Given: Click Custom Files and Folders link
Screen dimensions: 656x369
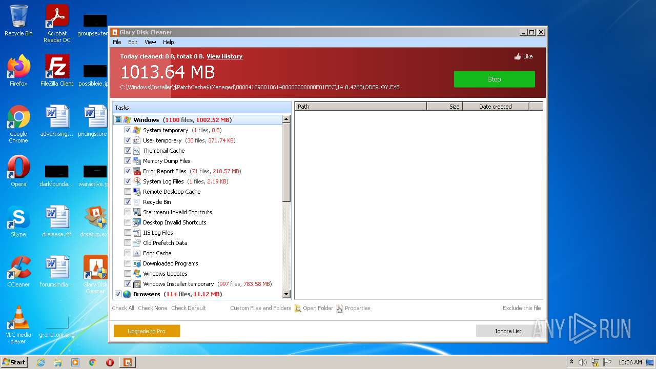Looking at the screenshot, I should coord(260,308).
